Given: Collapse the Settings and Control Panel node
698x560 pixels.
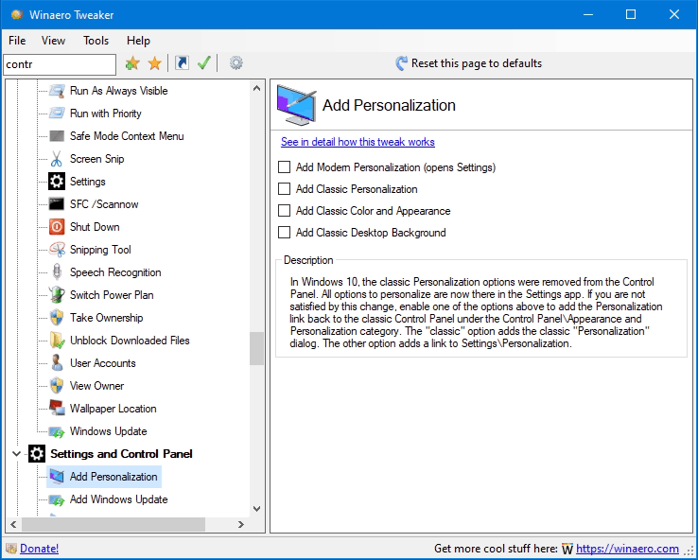Looking at the screenshot, I should [16, 454].
